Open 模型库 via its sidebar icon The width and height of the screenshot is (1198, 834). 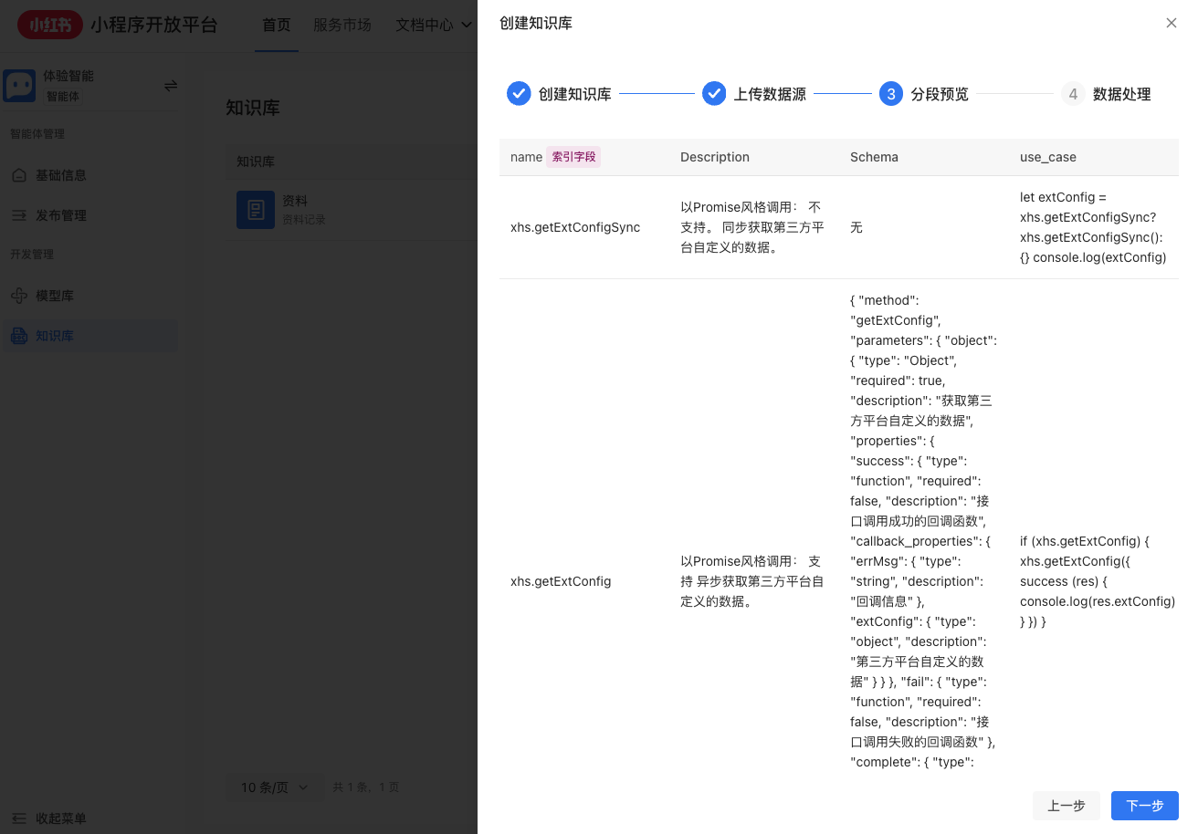pos(18,295)
